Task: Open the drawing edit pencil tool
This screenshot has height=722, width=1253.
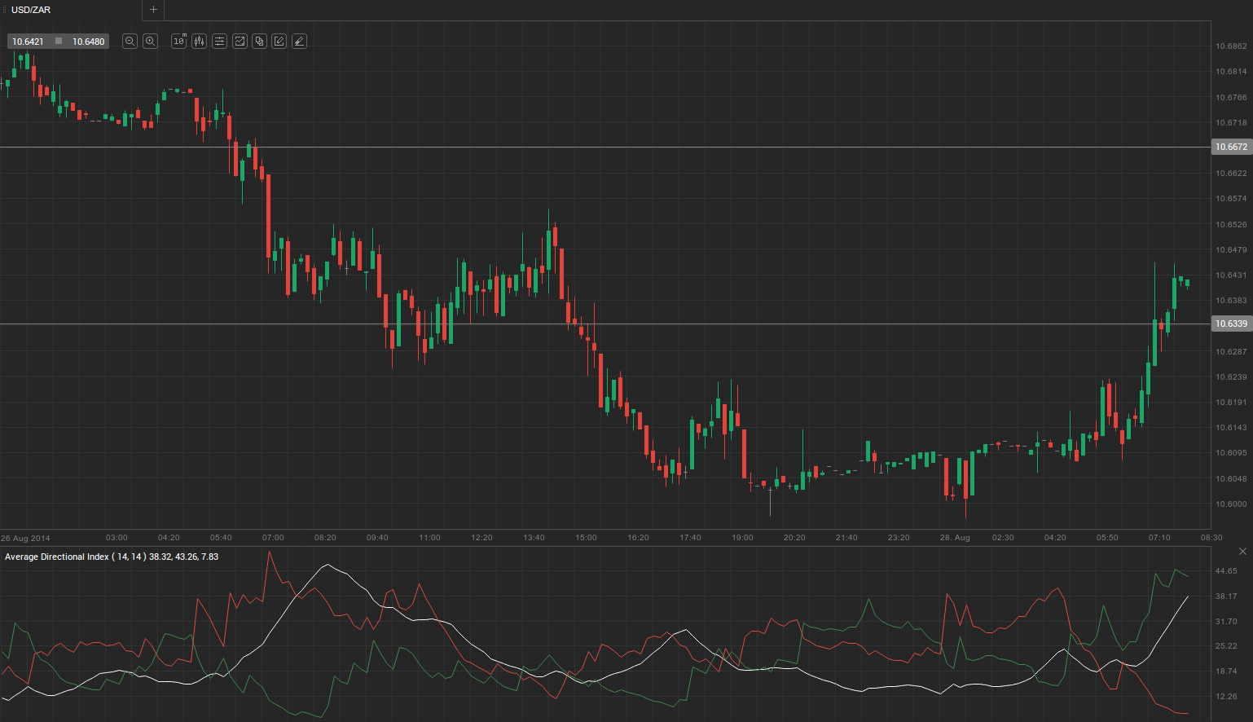Action: (279, 42)
